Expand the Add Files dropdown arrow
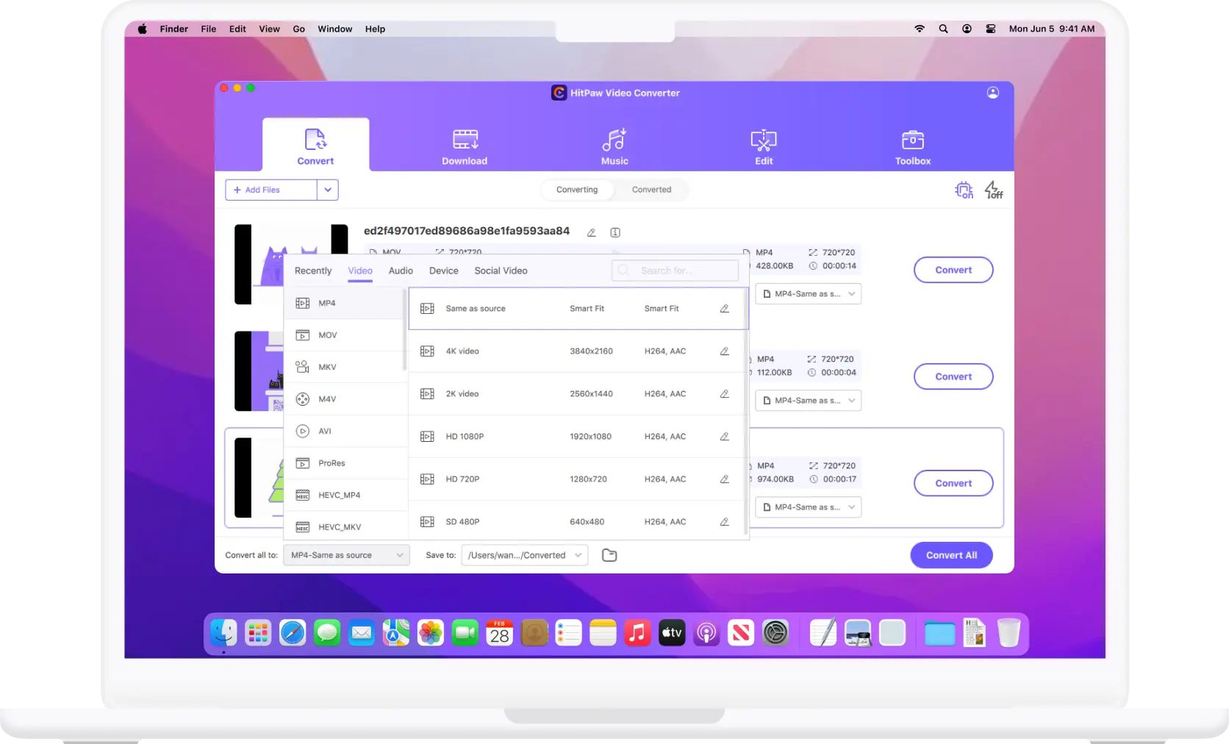This screenshot has width=1229, height=744. click(328, 190)
